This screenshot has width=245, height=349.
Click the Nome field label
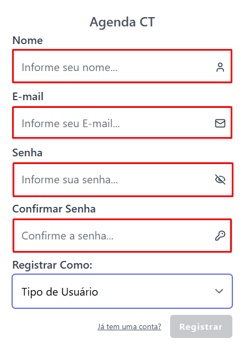[28, 40]
